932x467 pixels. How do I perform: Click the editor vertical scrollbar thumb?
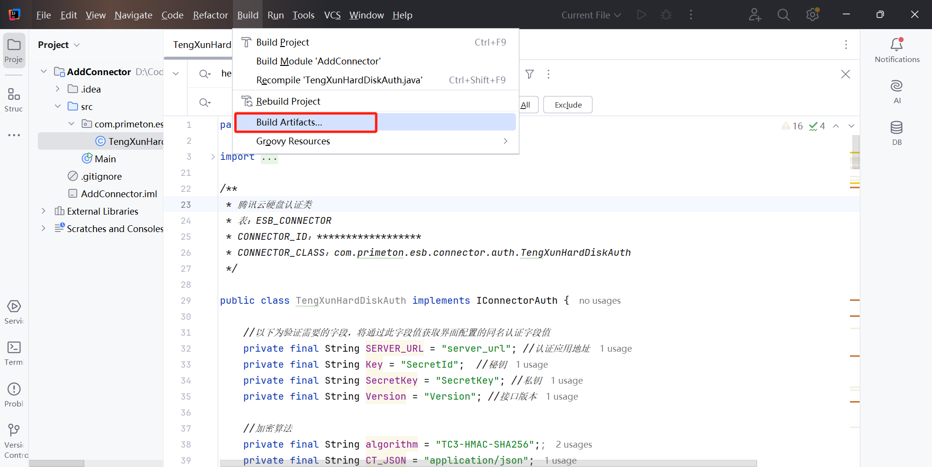pyautogui.click(x=855, y=152)
